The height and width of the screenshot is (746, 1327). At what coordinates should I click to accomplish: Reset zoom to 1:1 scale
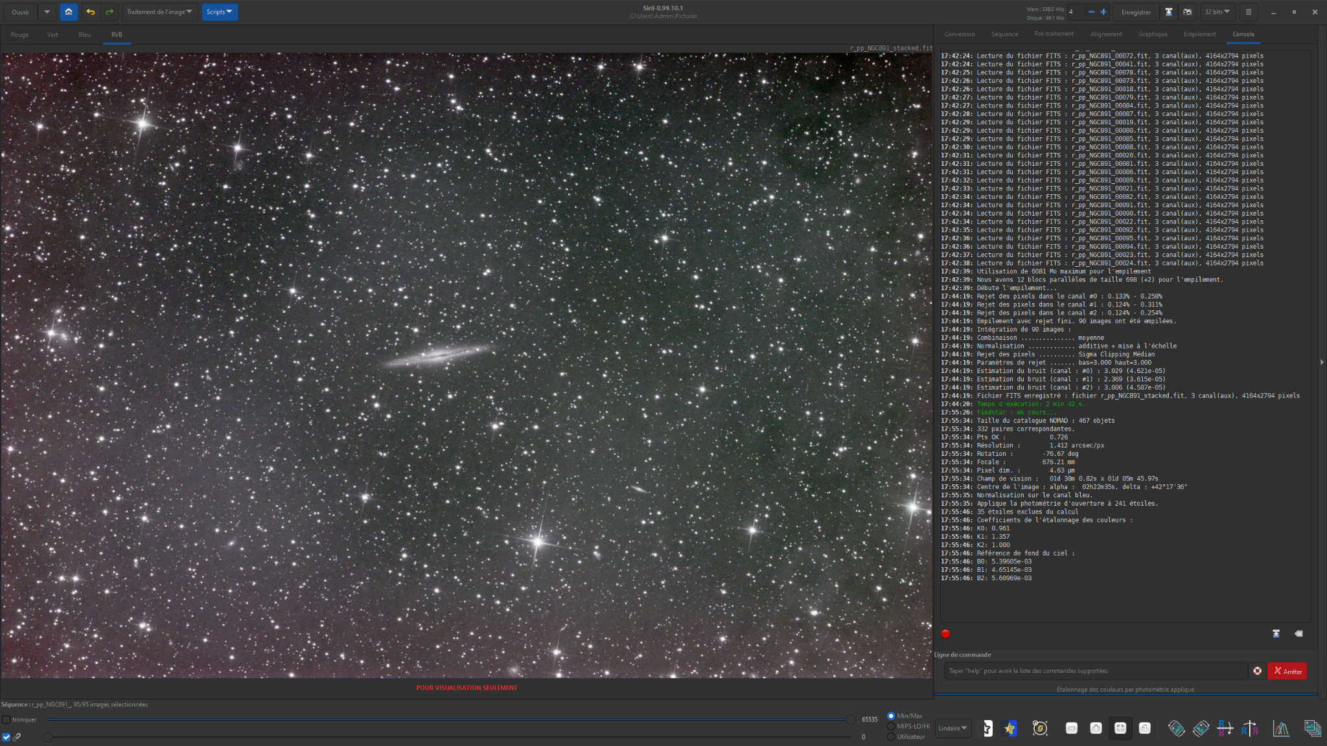tap(1145, 729)
